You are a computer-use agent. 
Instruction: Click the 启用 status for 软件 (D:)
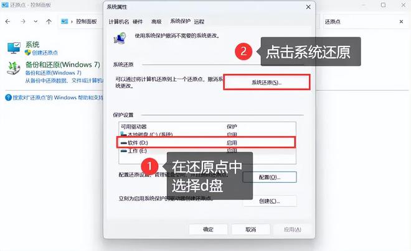(x=232, y=143)
